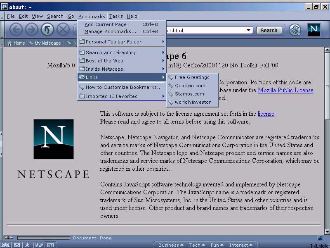Viewport: 330px width, 248px height.
Task: Expand the Inside Netscape bookmark folder
Action: point(122,69)
